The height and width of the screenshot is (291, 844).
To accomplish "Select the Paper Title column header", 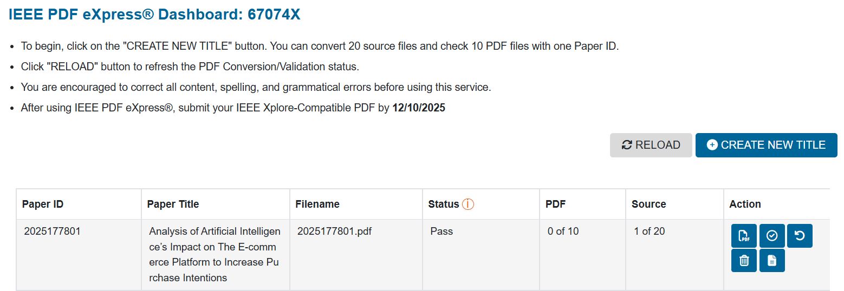I will pyautogui.click(x=173, y=204).
